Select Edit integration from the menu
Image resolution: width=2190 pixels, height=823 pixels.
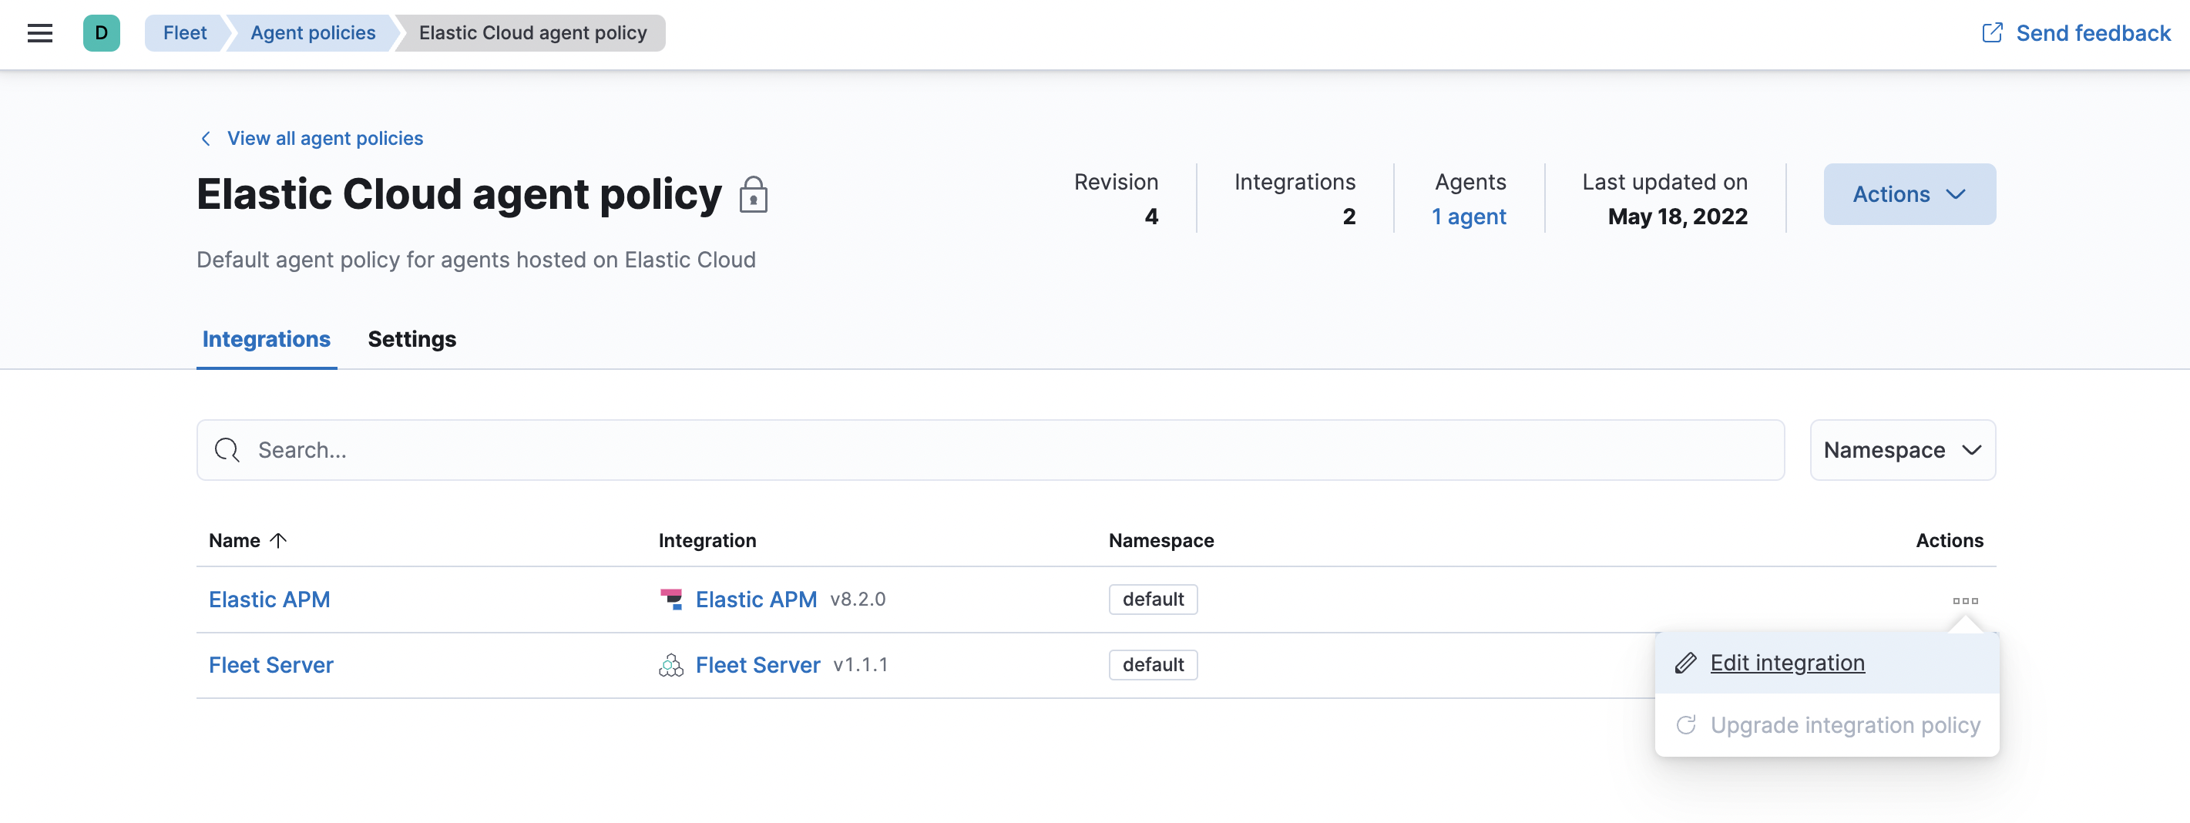coord(1787,662)
